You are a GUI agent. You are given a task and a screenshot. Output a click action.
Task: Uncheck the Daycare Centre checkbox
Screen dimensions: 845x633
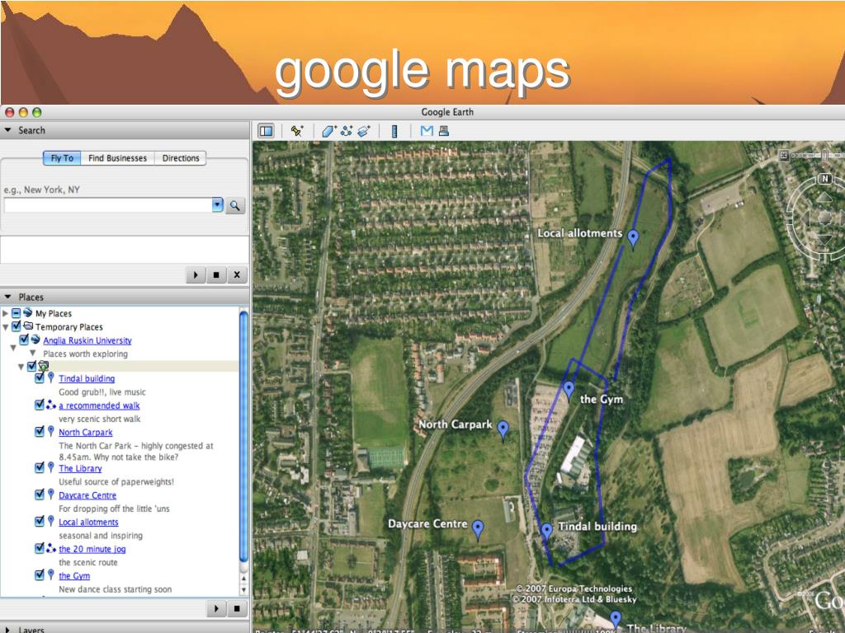click(x=40, y=495)
